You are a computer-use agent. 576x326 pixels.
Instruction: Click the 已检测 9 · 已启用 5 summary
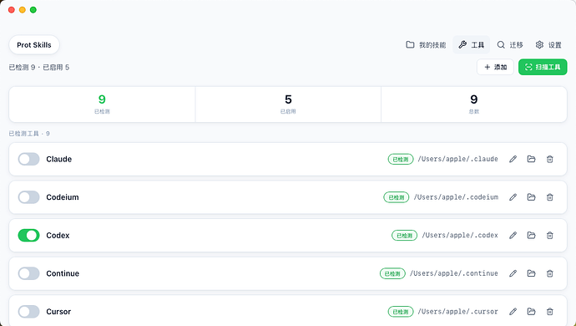click(39, 68)
